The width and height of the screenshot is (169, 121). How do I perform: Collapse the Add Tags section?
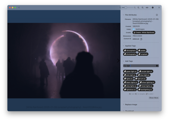tap(123, 61)
